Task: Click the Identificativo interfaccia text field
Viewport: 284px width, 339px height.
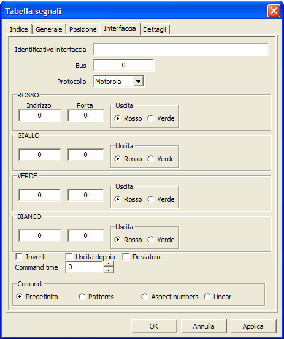Action: 181,50
